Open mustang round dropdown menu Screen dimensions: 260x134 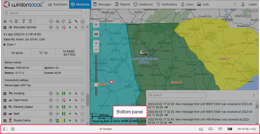pos(82,94)
